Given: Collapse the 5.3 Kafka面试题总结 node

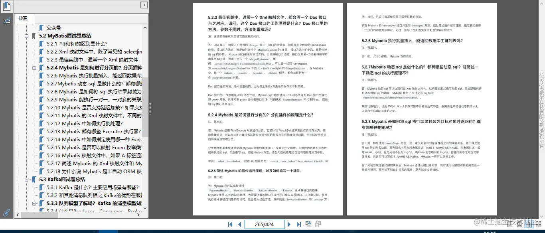Looking at the screenshot, I should coord(27,180).
